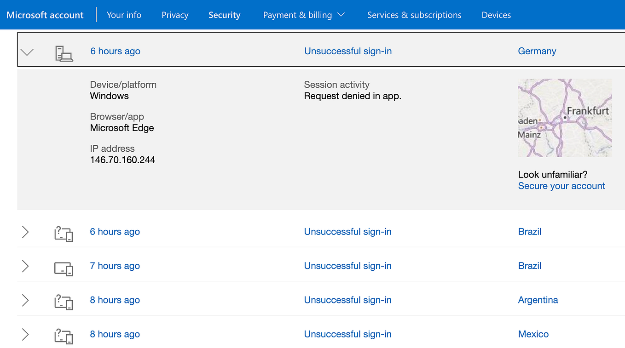This screenshot has height=348, width=625.
Task: Click the tablet device icon for 7 hours ago
Action: pyautogui.click(x=64, y=268)
